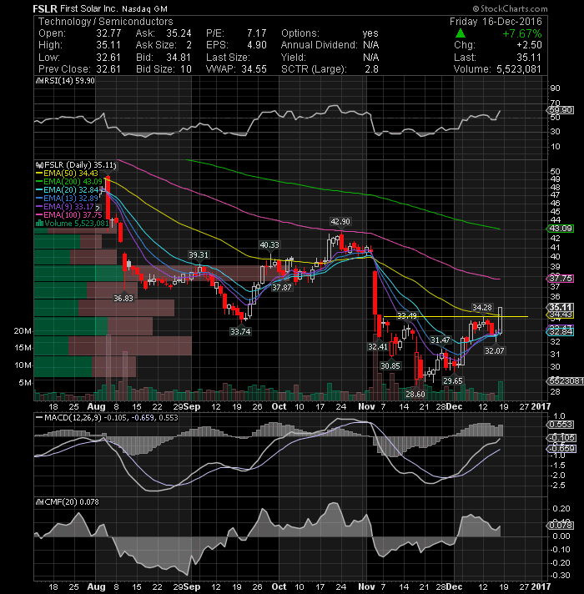584x594 pixels.
Task: Click the 36.83 low price annotation
Action: point(123,299)
